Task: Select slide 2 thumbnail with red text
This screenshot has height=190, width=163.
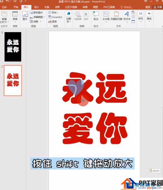Action: click(x=13, y=81)
